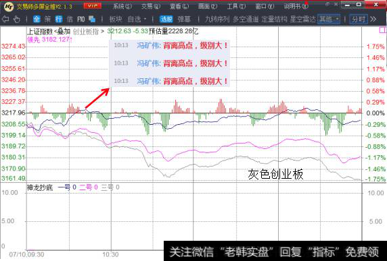Click the 3274.43 price axis label
Viewport: 387px width, 261px height.
tap(14, 47)
